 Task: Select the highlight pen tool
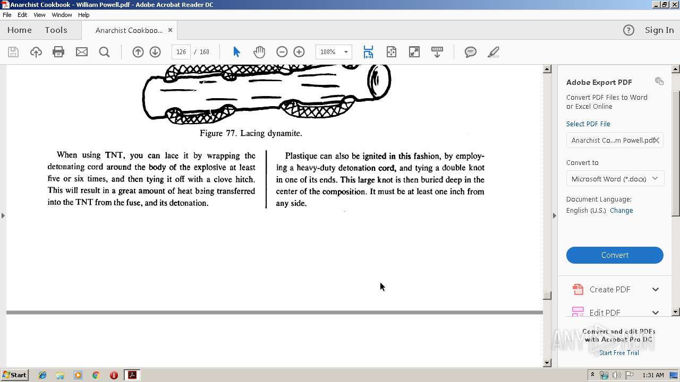(x=493, y=52)
